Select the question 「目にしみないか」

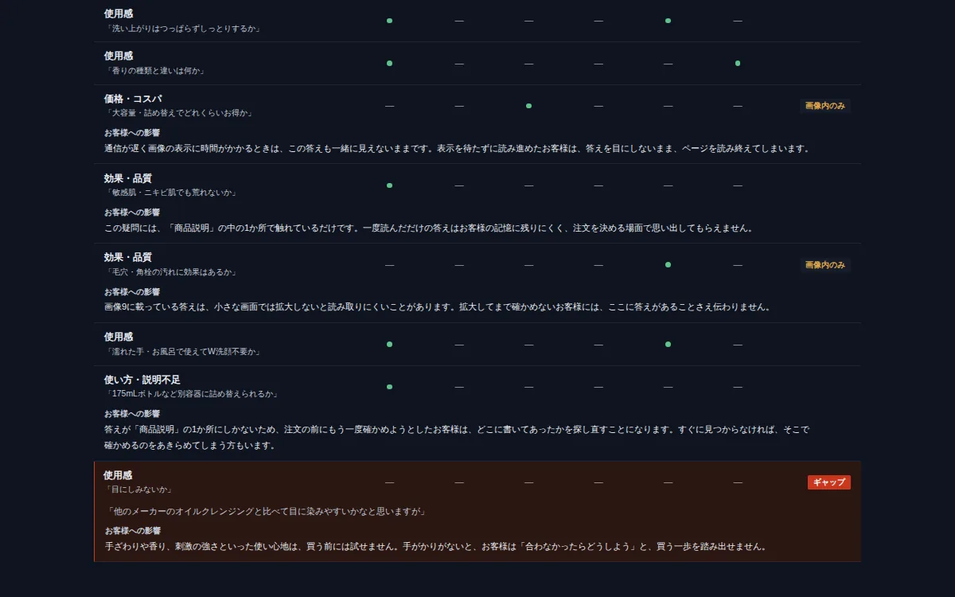[138, 490]
